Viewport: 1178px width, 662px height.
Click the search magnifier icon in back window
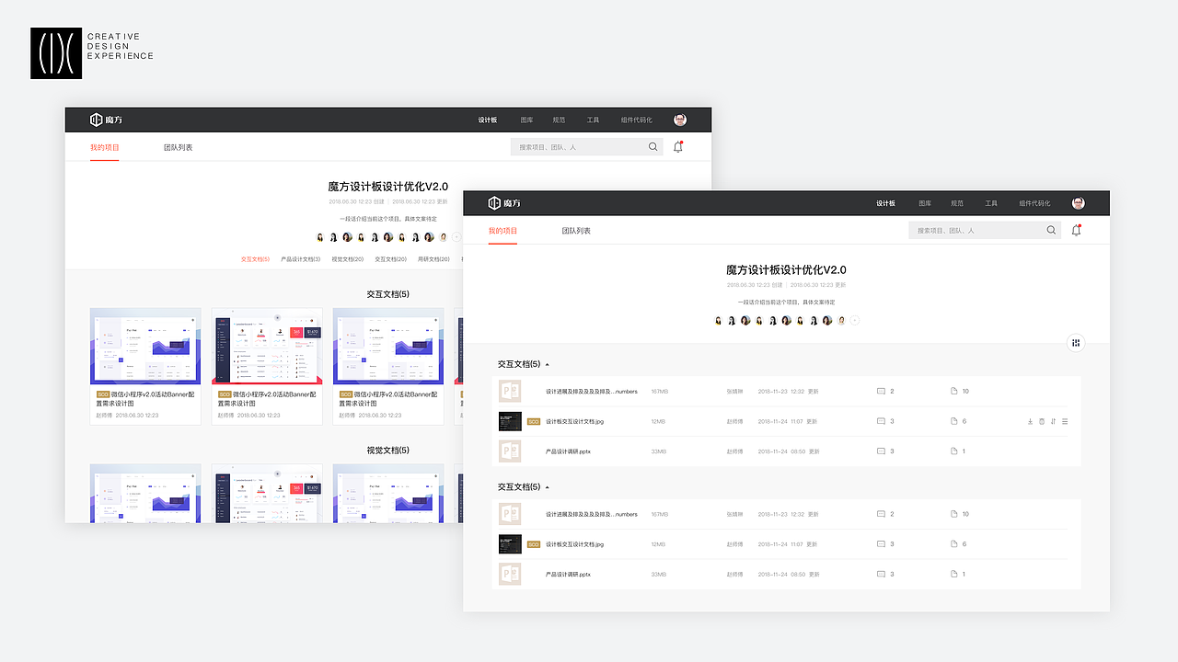tap(653, 147)
